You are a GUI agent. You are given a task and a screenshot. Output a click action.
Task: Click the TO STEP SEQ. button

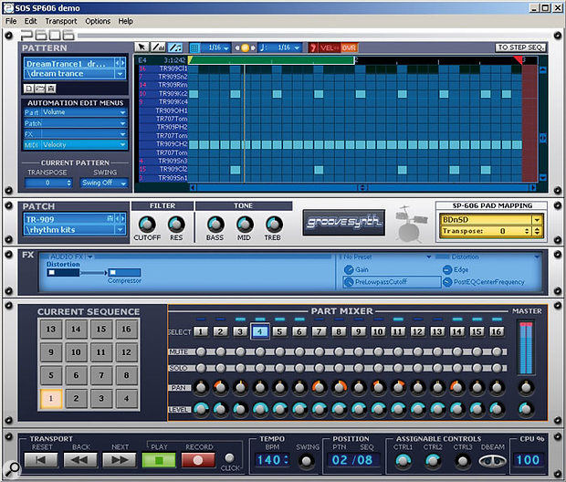point(520,47)
